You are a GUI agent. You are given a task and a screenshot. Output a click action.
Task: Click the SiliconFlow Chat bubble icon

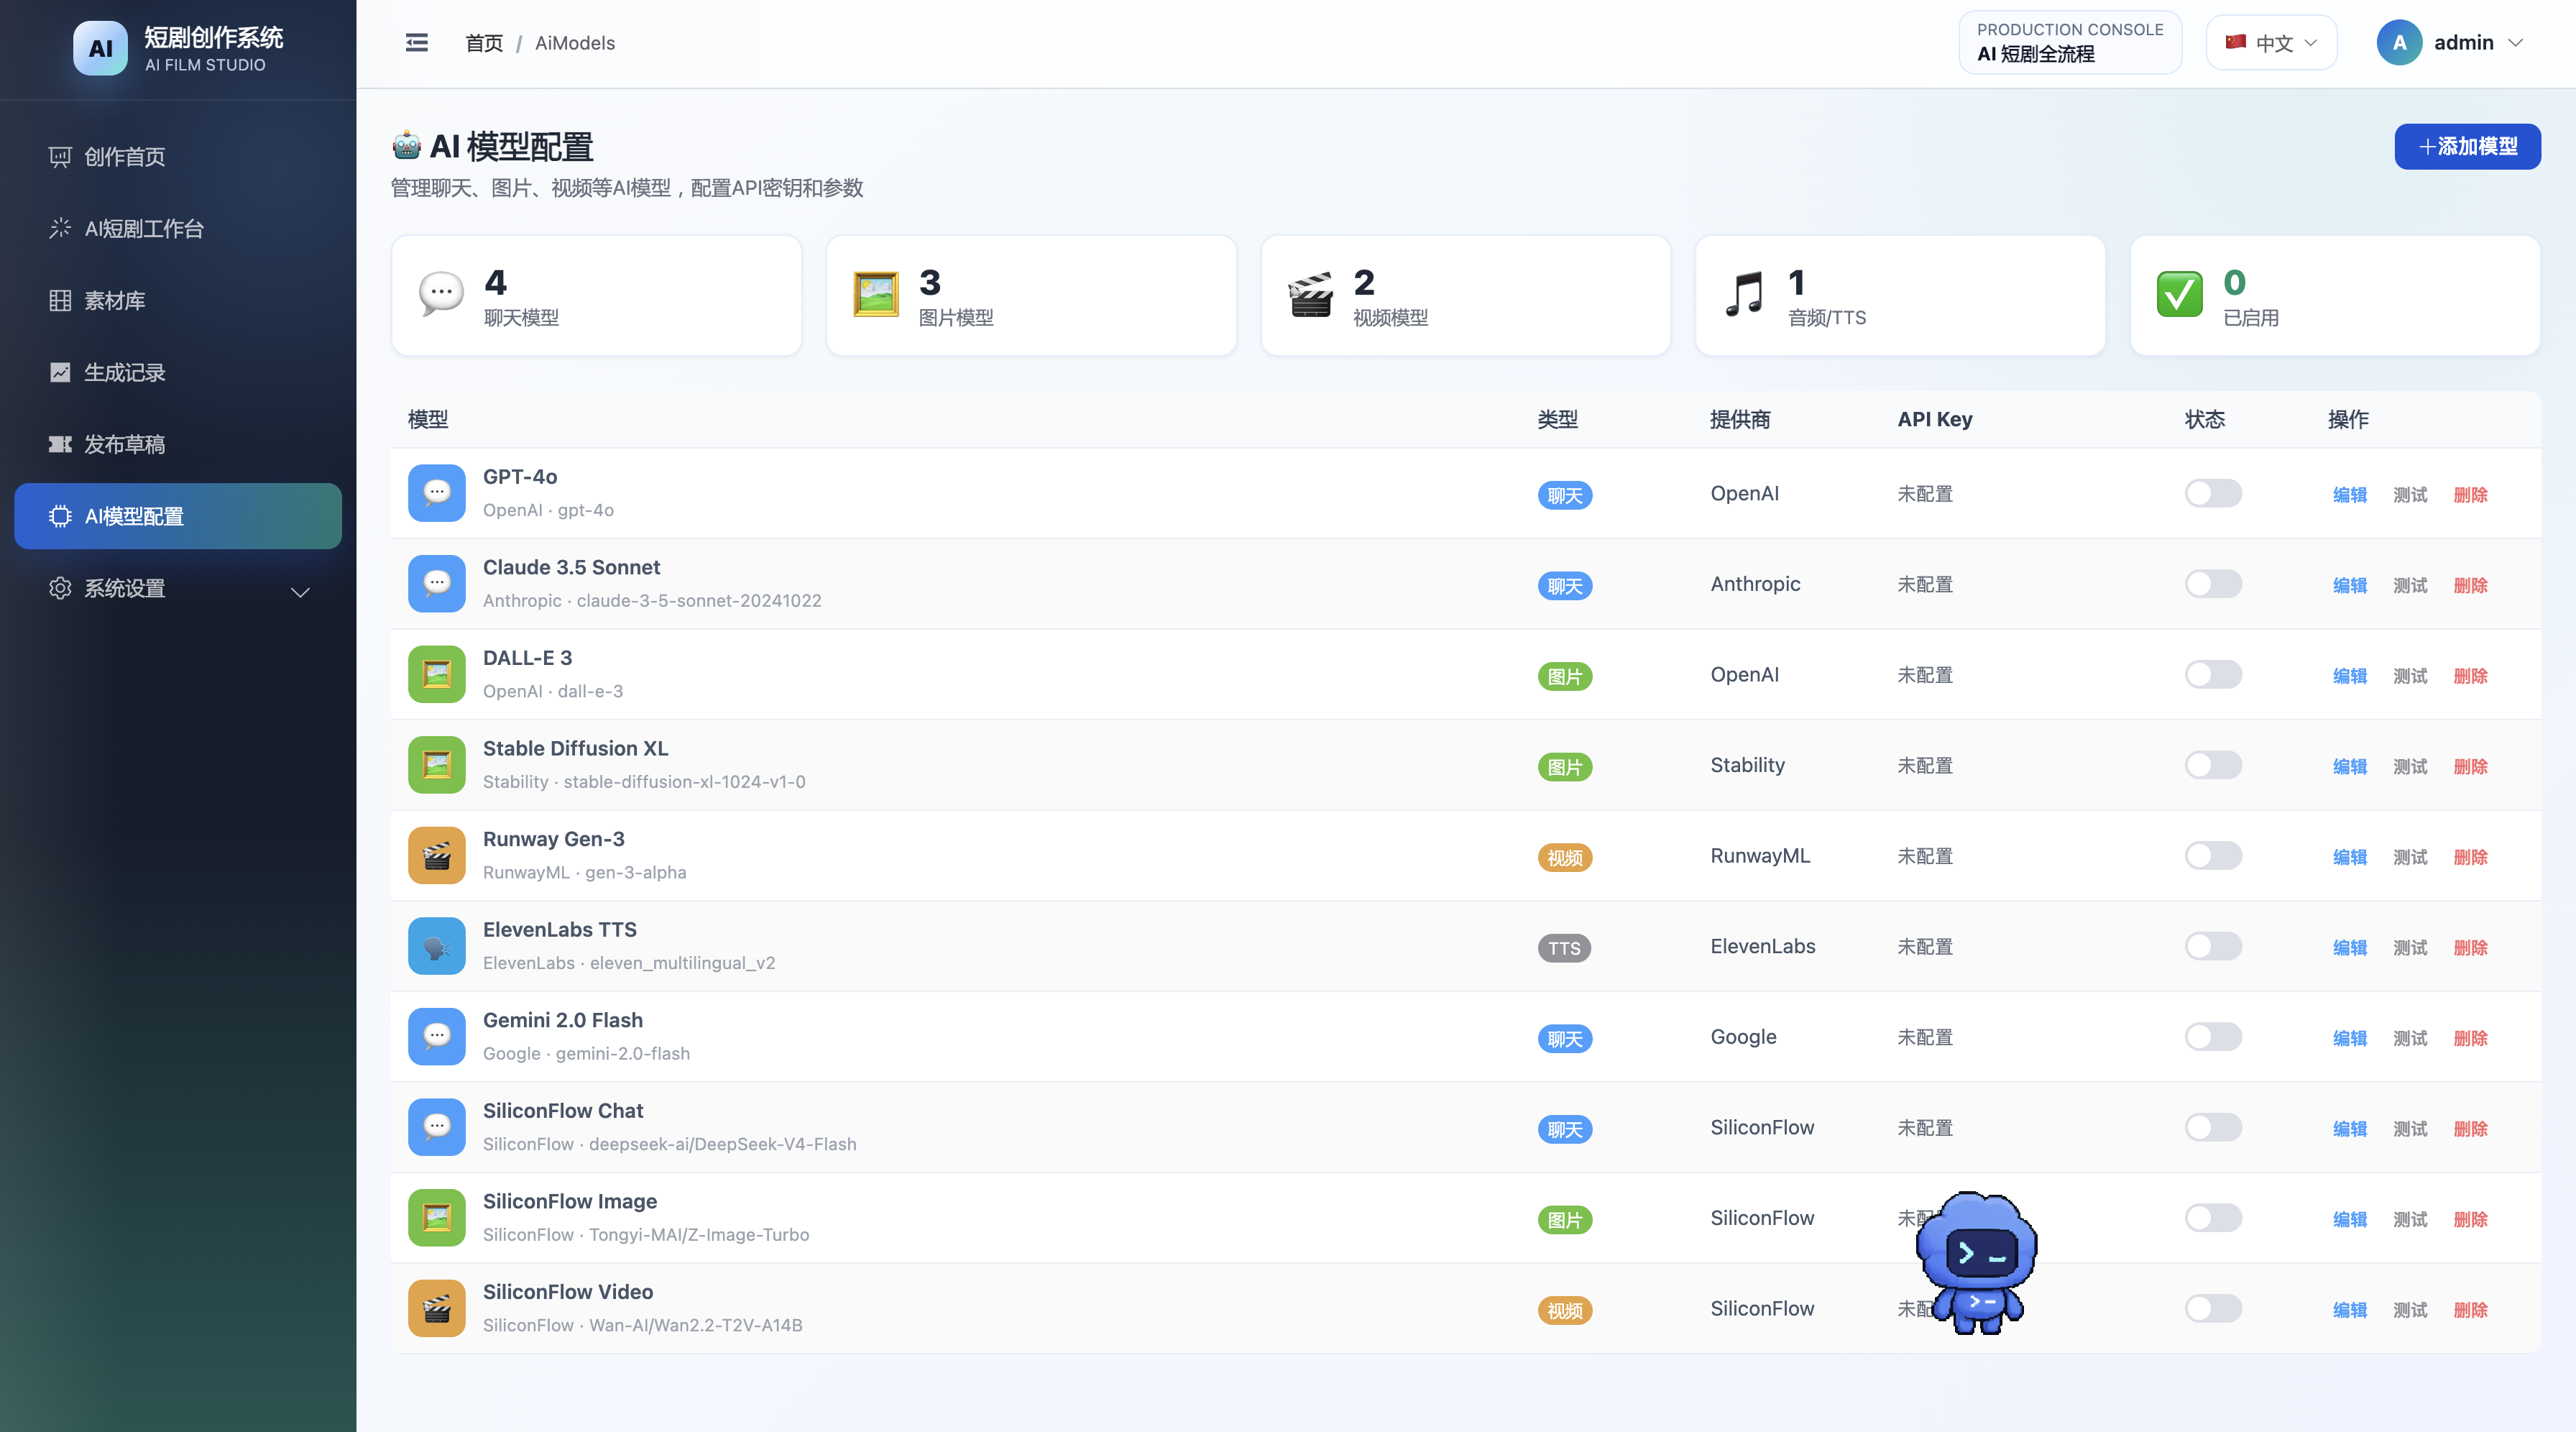coord(437,1127)
